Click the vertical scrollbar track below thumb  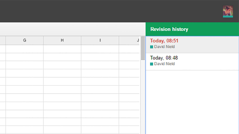click(x=143, y=97)
